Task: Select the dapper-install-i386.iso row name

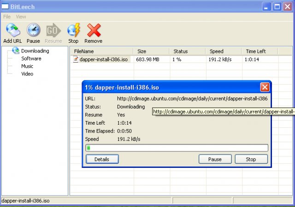Action: (104, 59)
